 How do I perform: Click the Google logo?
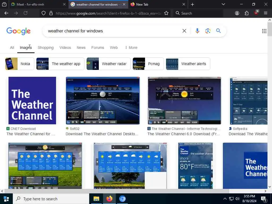tap(18, 31)
